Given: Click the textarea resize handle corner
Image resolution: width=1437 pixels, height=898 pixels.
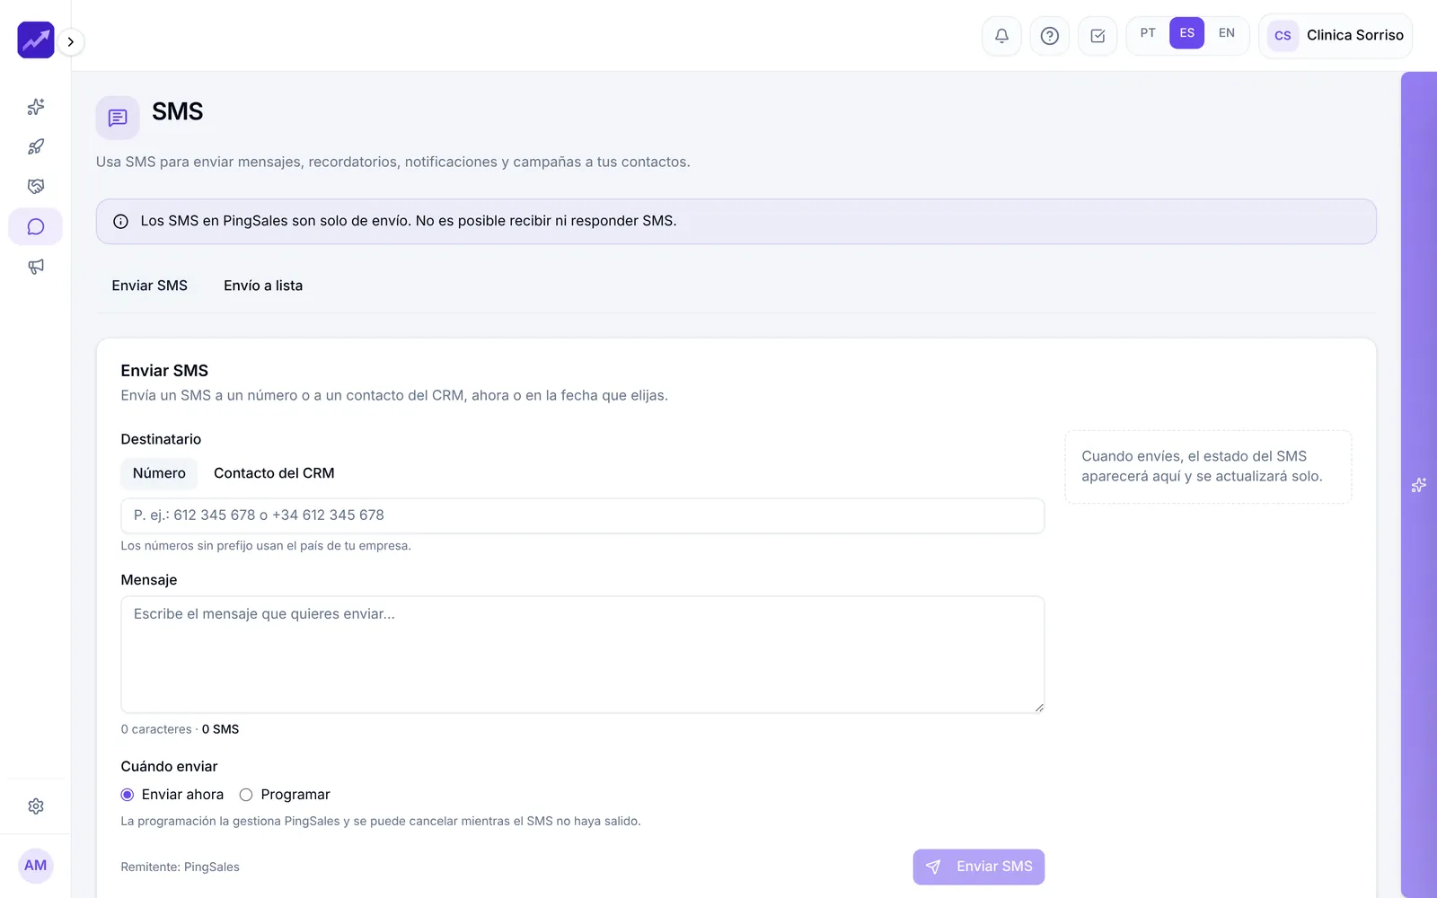Looking at the screenshot, I should pyautogui.click(x=1039, y=708).
